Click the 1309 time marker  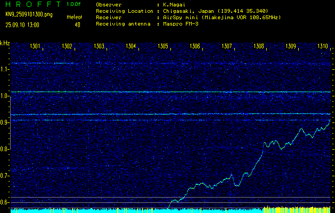coord(291,46)
